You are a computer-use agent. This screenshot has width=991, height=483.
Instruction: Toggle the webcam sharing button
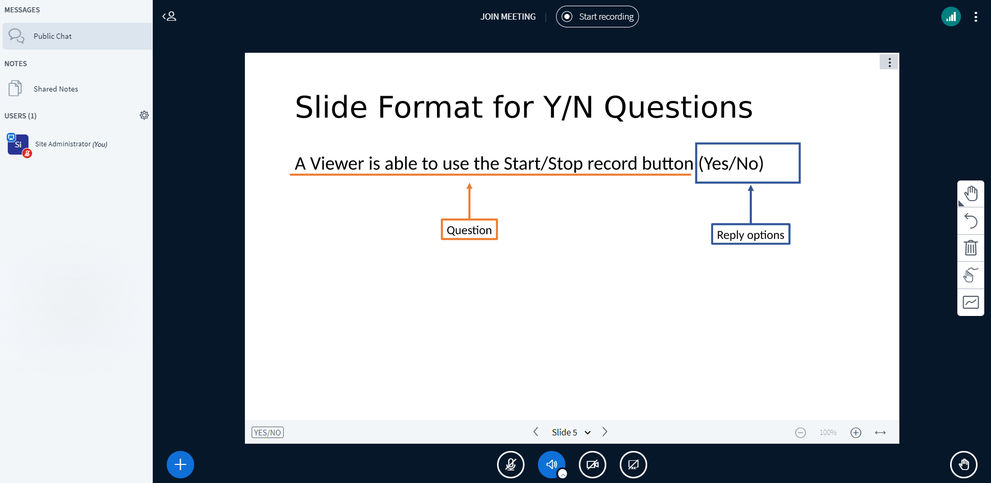(x=592, y=464)
